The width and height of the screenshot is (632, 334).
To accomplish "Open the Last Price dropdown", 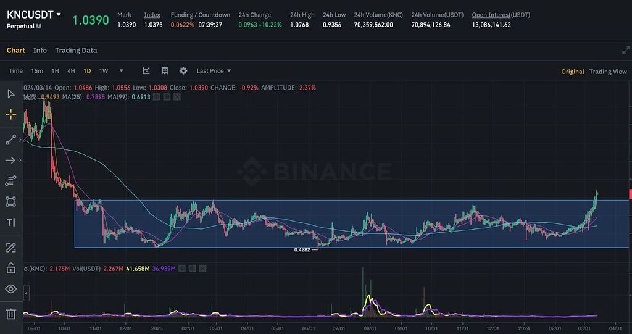I will [214, 70].
